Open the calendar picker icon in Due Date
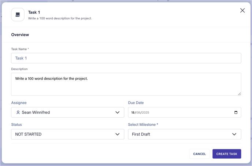The image size is (252, 166). (x=236, y=112)
